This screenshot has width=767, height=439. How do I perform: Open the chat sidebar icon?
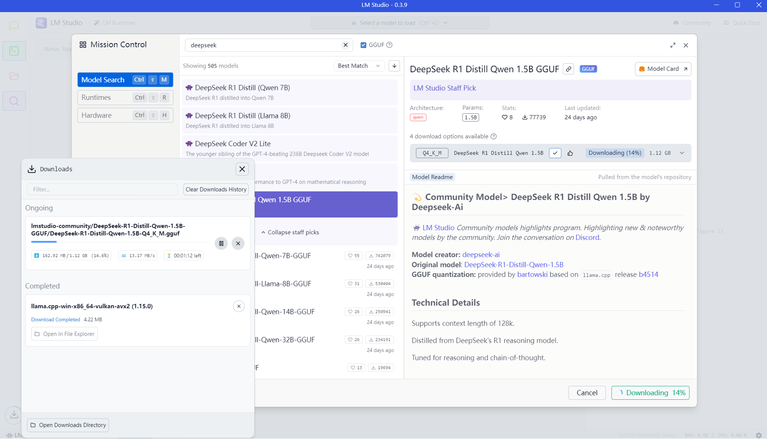tap(14, 26)
